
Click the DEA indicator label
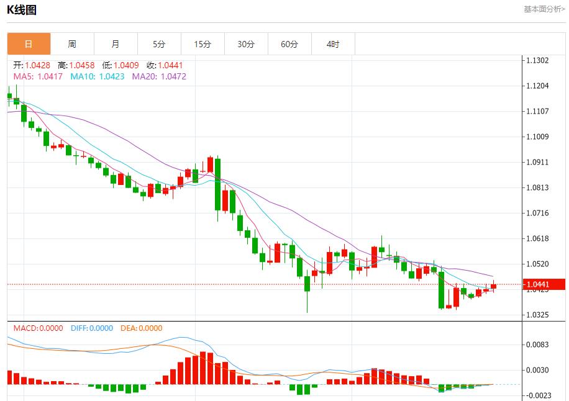pos(141,328)
